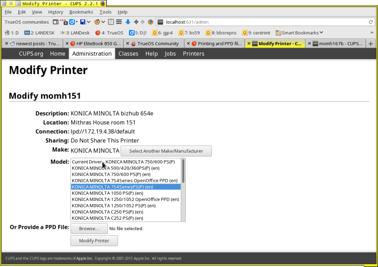Go forward with the right arrow
Viewport: 378px width, 267px height.
coord(143,22)
